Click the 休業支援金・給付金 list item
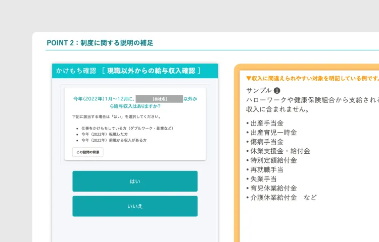 [x=279, y=151]
